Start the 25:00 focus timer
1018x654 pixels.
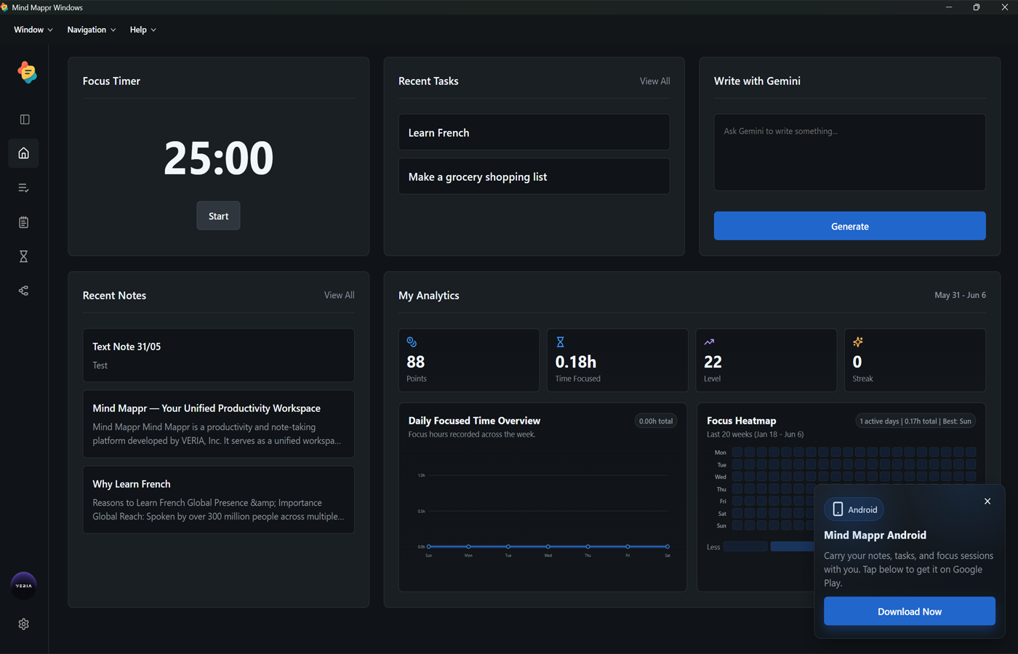(218, 216)
